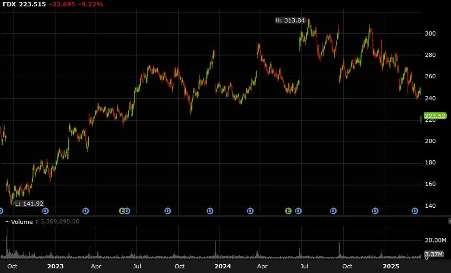Click the dividend marker near December 2022
The width and height of the screenshot is (451, 273).
(45, 211)
